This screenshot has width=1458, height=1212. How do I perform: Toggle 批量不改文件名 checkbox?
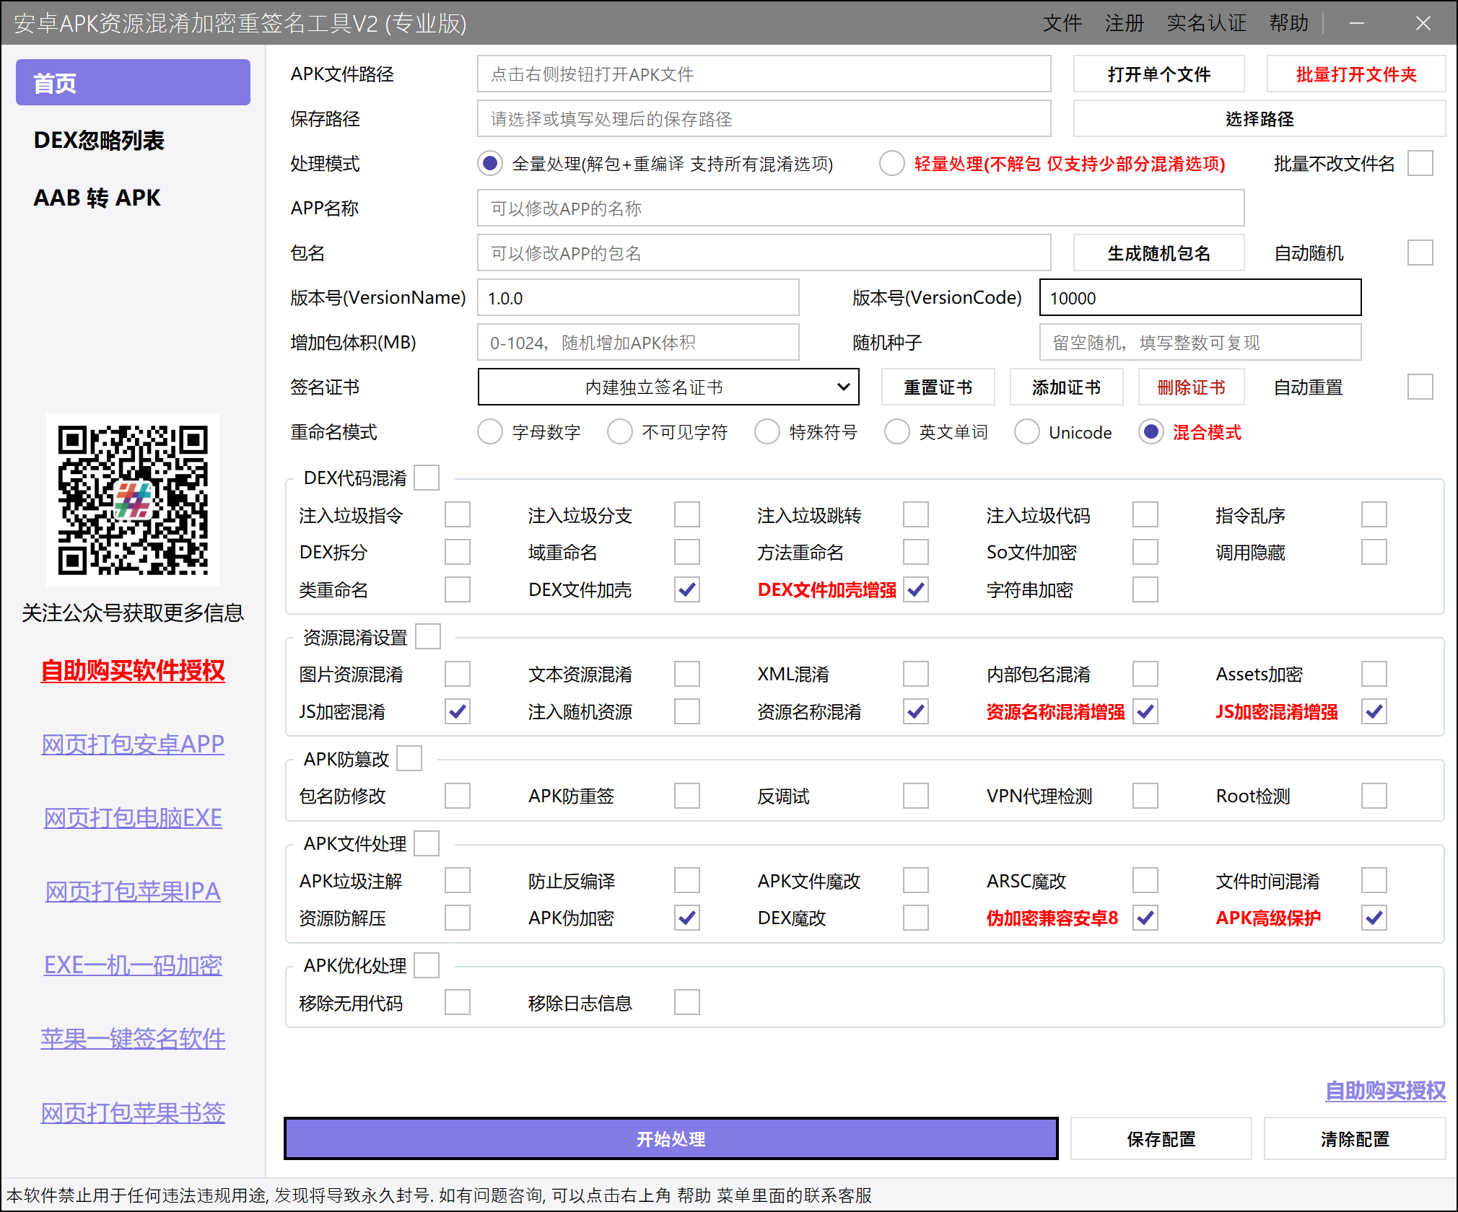click(x=1420, y=164)
